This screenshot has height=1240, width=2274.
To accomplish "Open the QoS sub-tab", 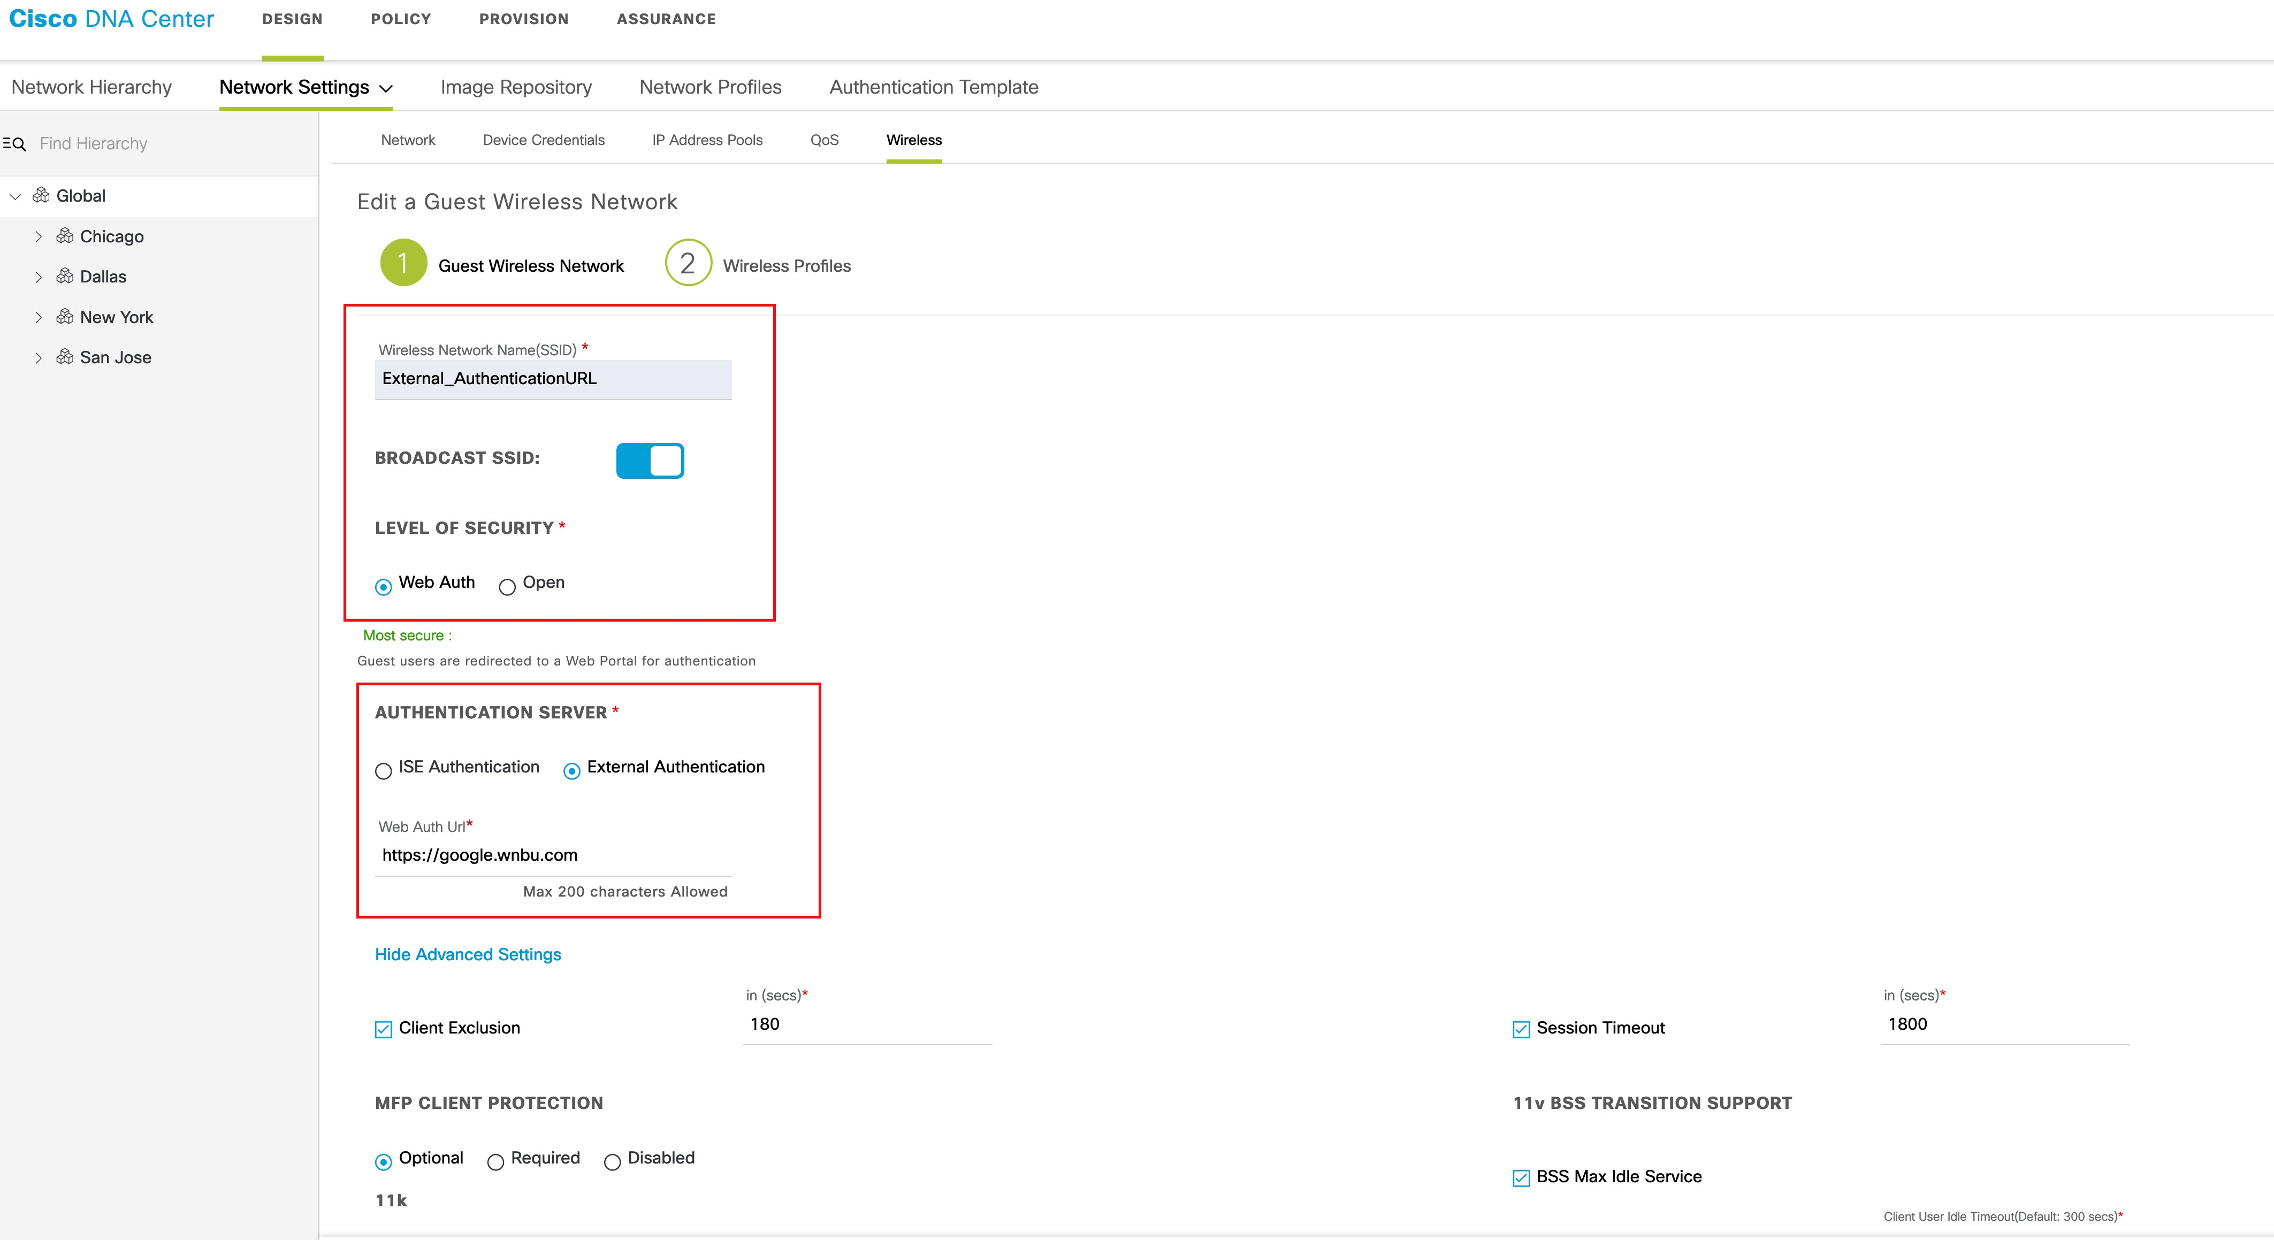I will [825, 140].
